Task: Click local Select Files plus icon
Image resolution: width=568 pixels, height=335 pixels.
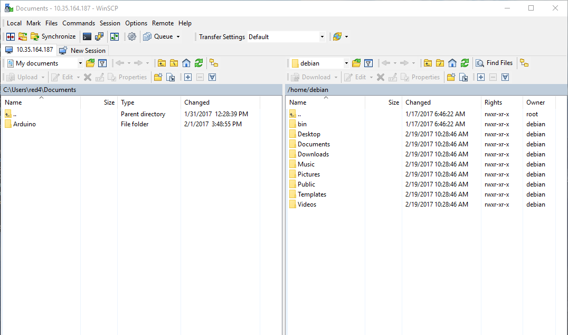Action: coord(187,77)
